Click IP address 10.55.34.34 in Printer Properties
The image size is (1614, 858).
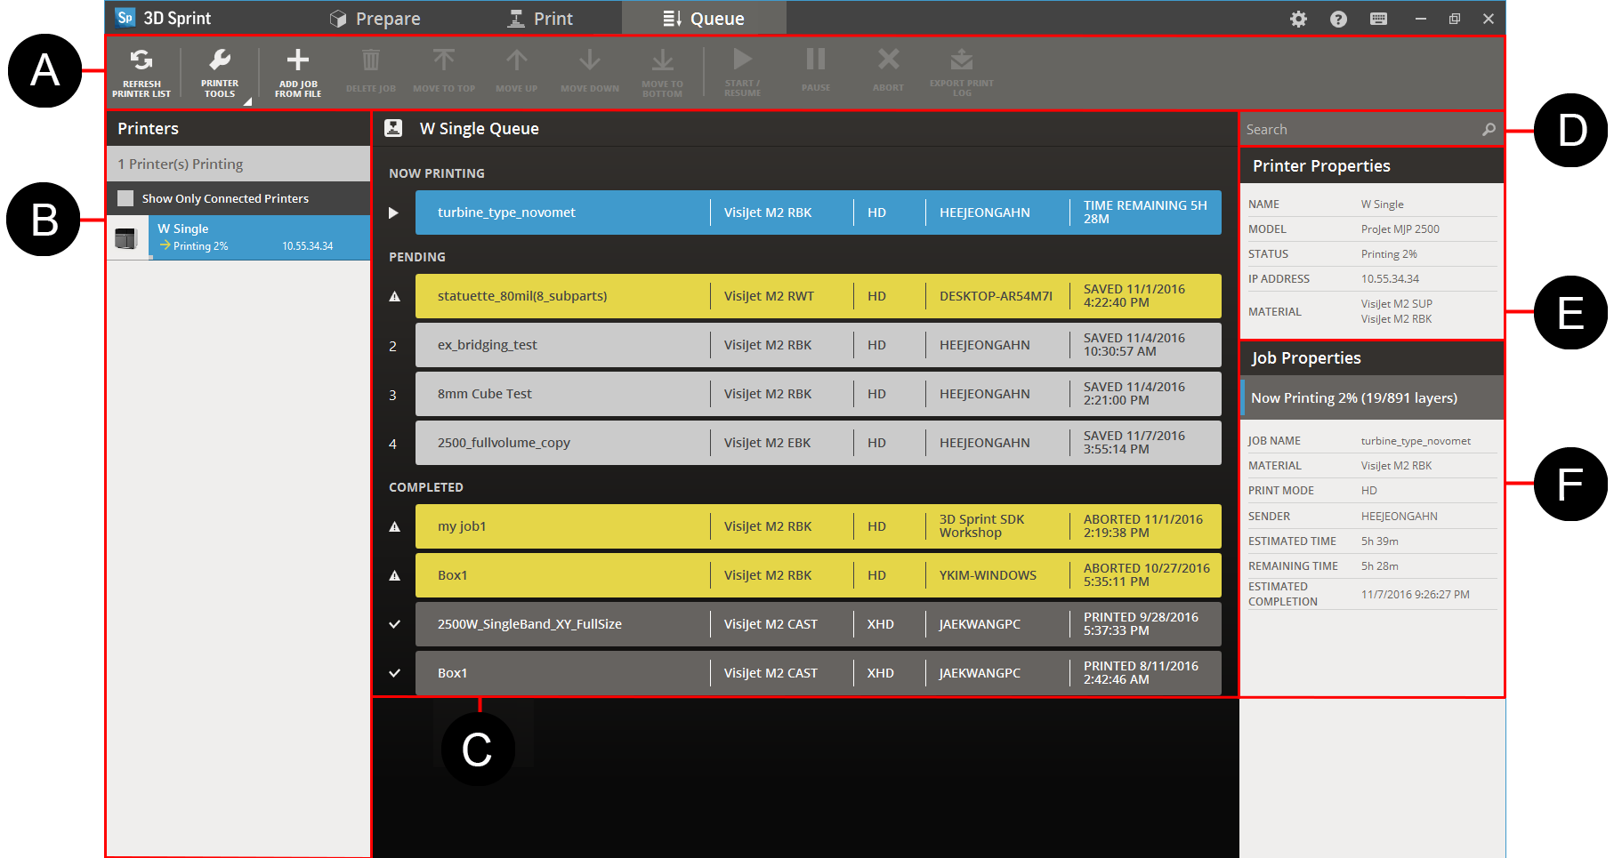tap(1390, 279)
